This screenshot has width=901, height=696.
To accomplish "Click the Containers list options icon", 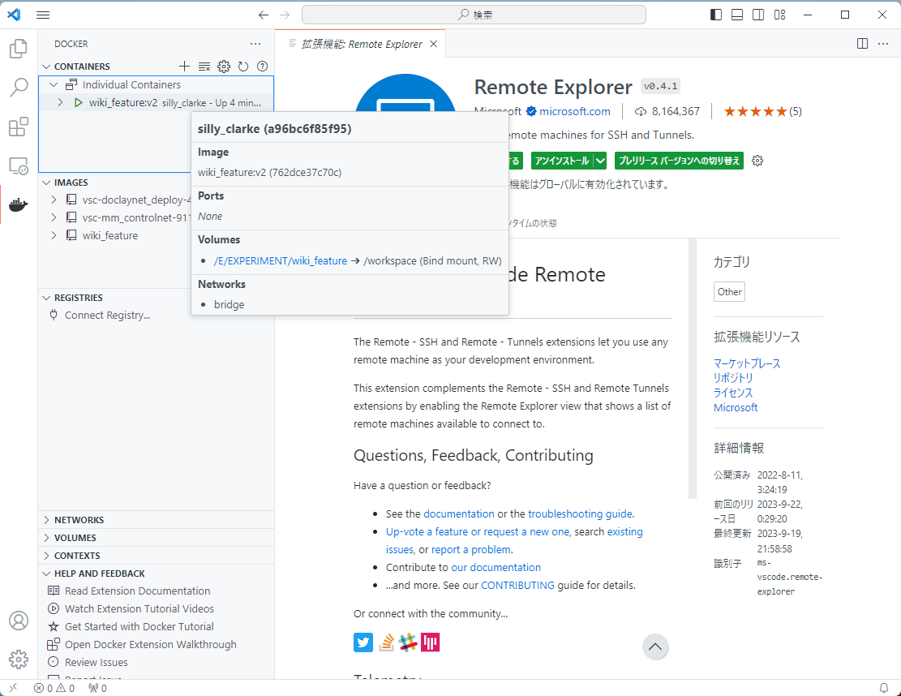I will (204, 67).
